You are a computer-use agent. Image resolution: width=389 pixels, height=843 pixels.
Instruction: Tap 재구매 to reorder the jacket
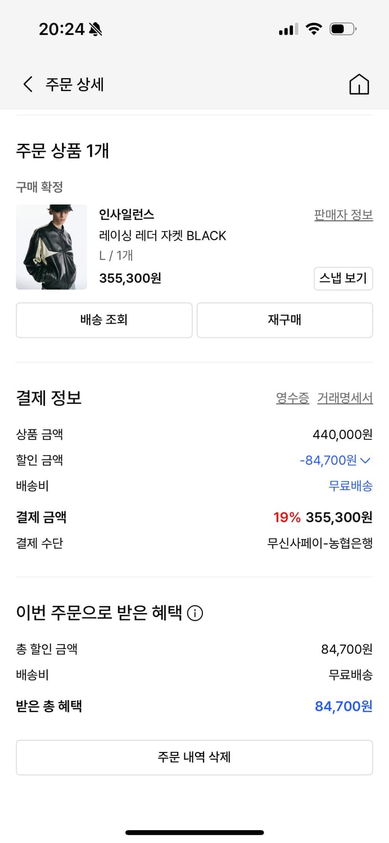[x=284, y=320]
